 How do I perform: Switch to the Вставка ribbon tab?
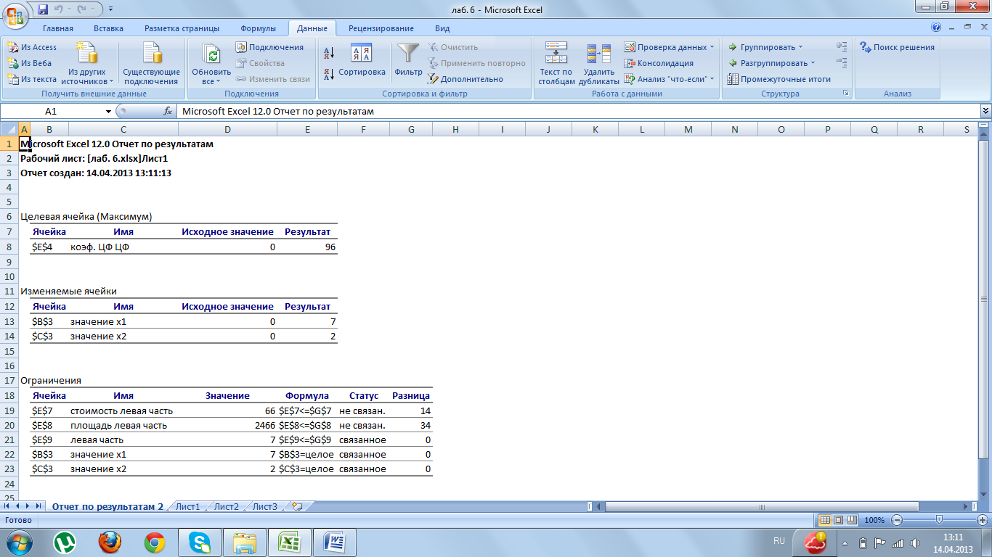click(x=108, y=28)
